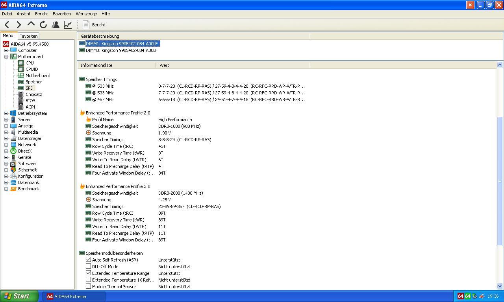The height and width of the screenshot is (302, 504).
Task: Open the graph chart icon in toolbar
Action: (68, 25)
